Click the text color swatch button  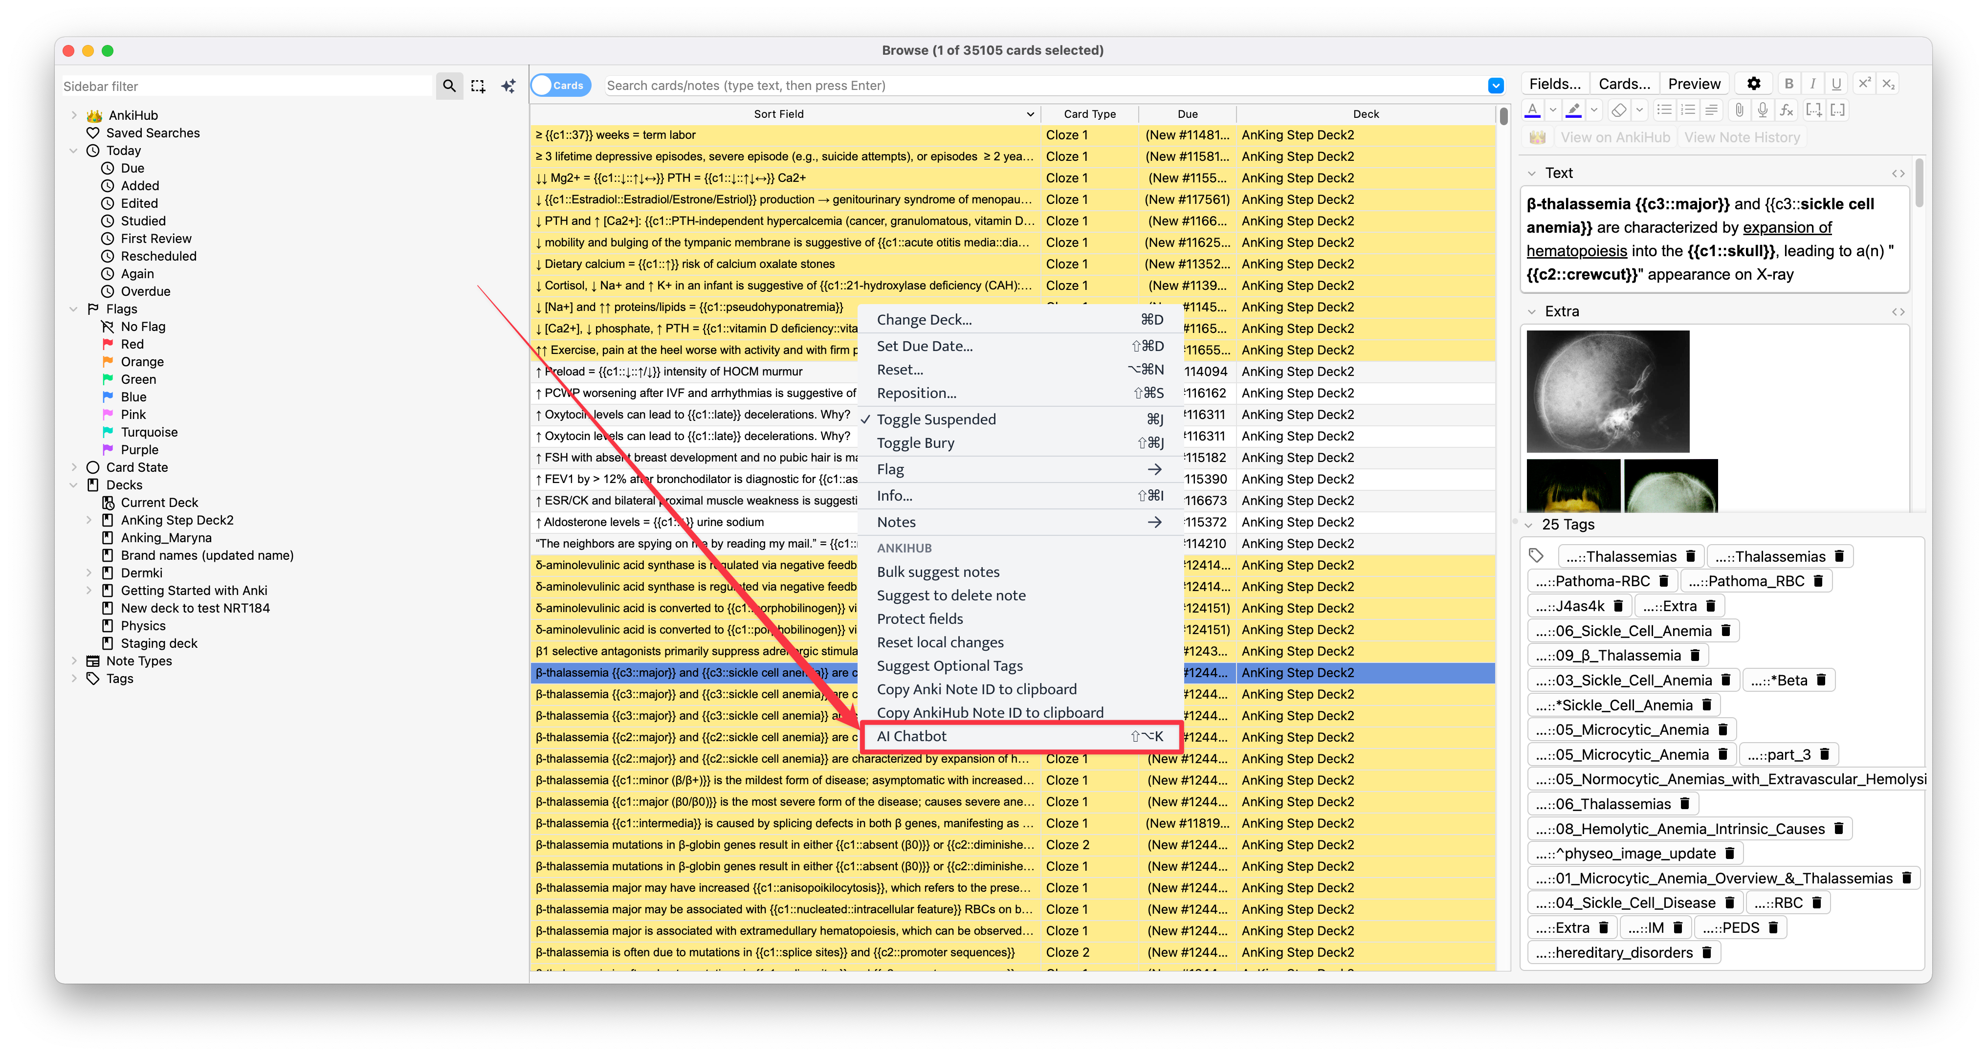coord(1533,110)
